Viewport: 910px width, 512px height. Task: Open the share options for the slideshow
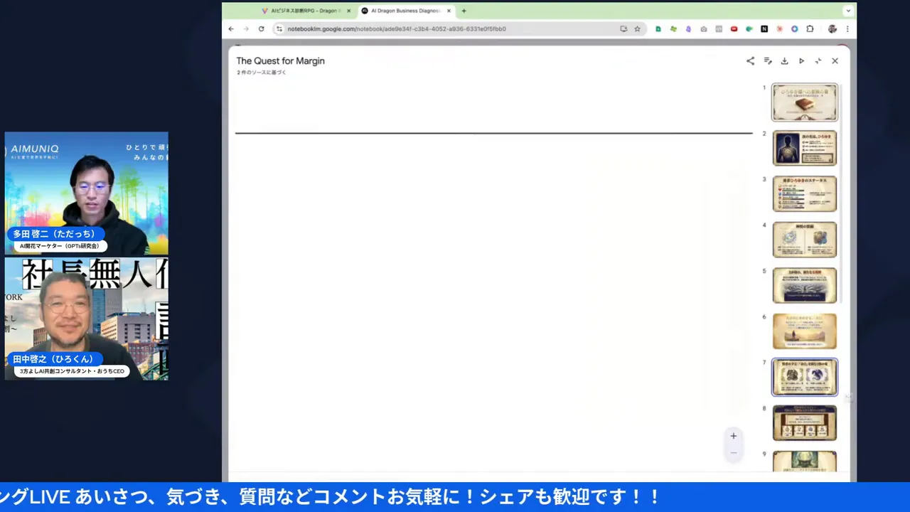(749, 60)
